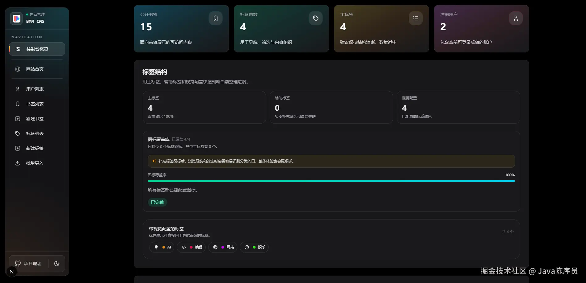This screenshot has height=283, width=586.
Task: Click globe icon next to 网站首页
Action: [18, 69]
